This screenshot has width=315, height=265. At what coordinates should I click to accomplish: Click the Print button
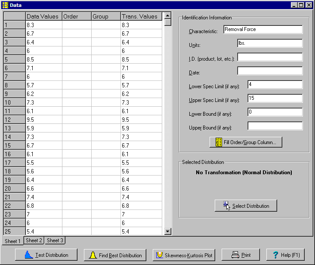pyautogui.click(x=241, y=255)
